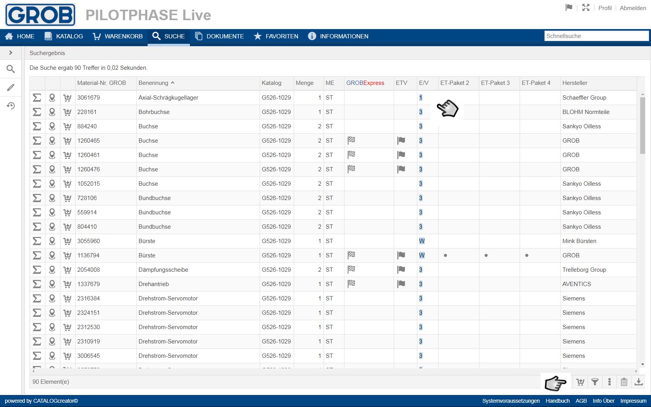Click ET-Paket 2 dot for 1136794
651x407 pixels.
click(x=445, y=255)
